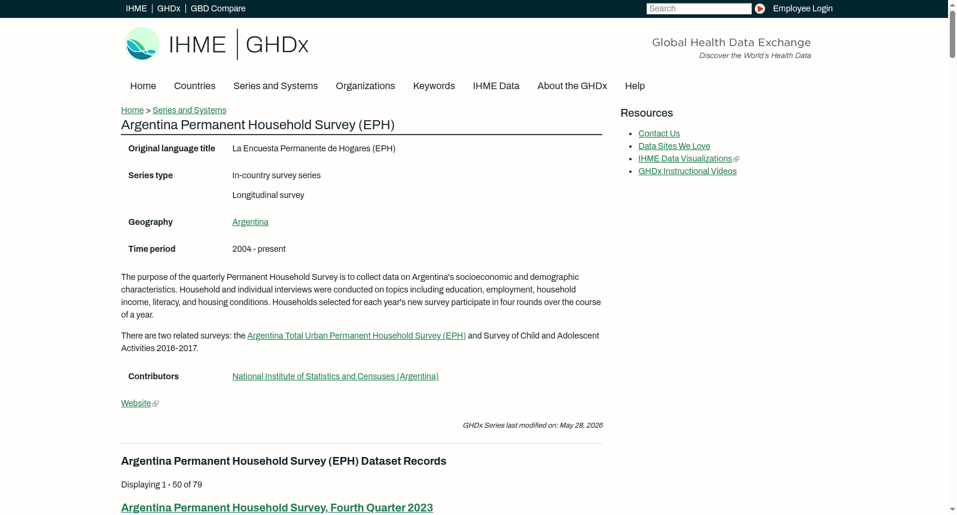
Task: Open the IHME Data menu
Action: pos(496,86)
